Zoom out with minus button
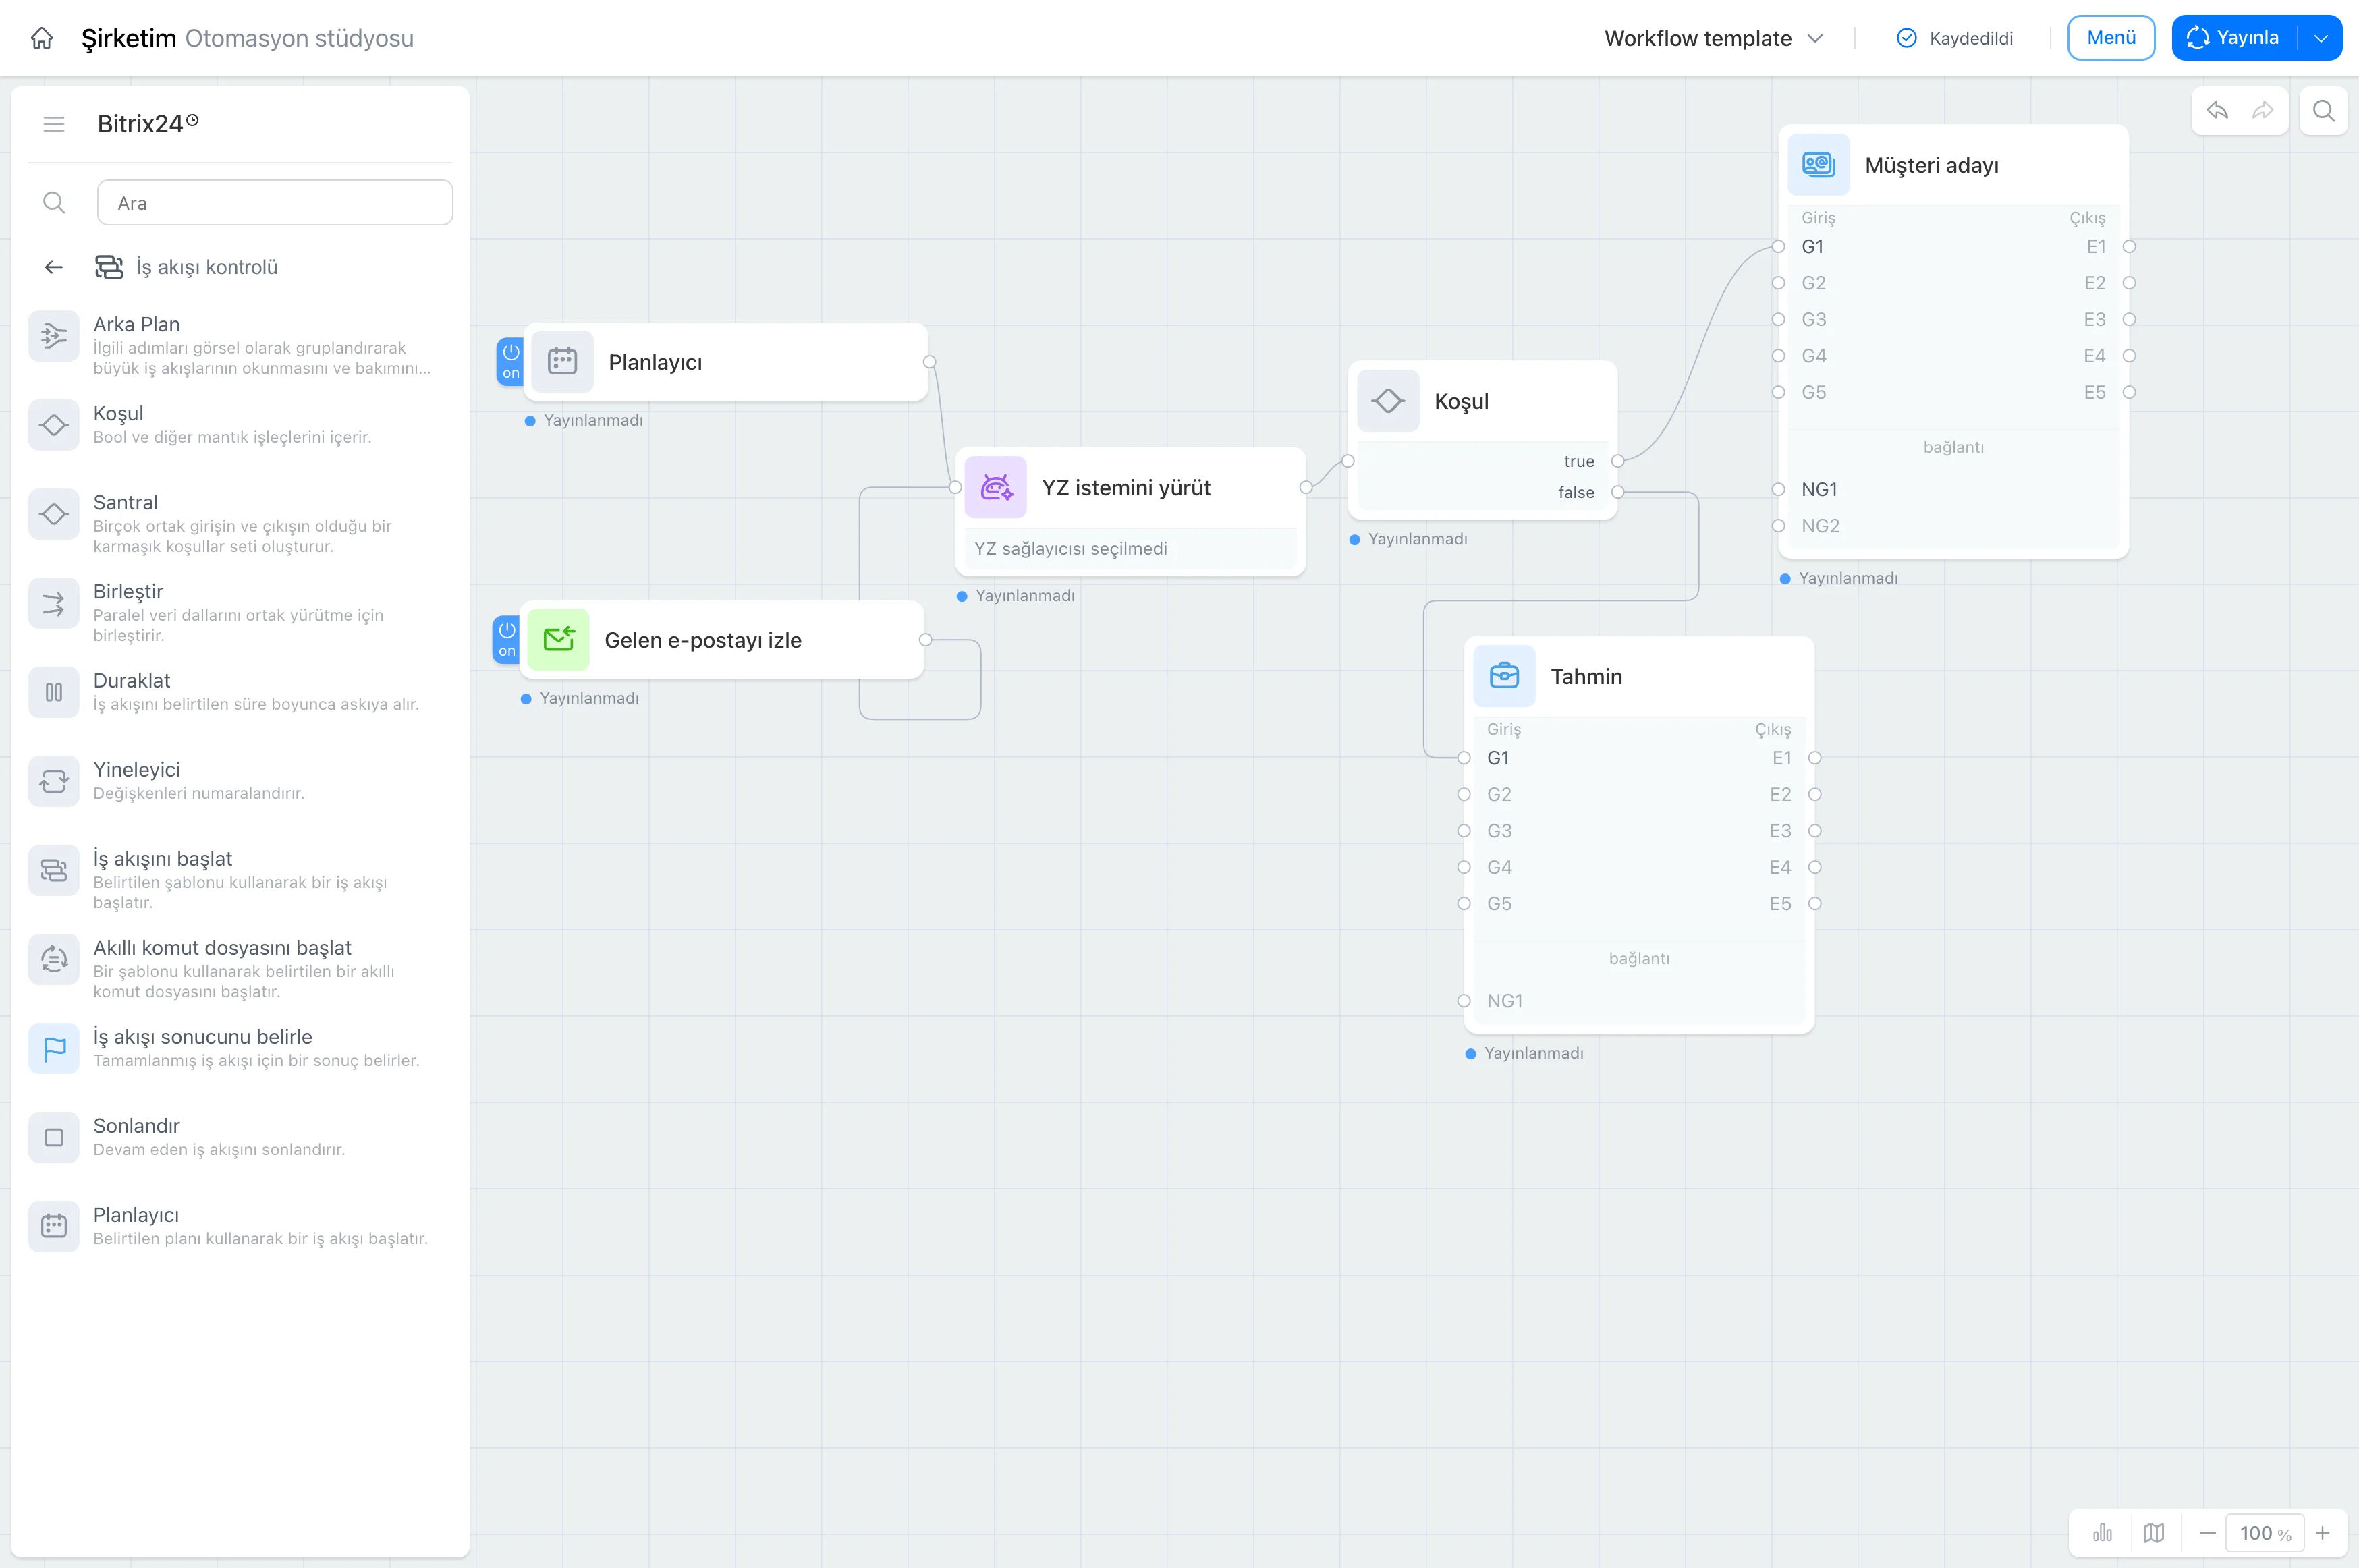 (2208, 1532)
